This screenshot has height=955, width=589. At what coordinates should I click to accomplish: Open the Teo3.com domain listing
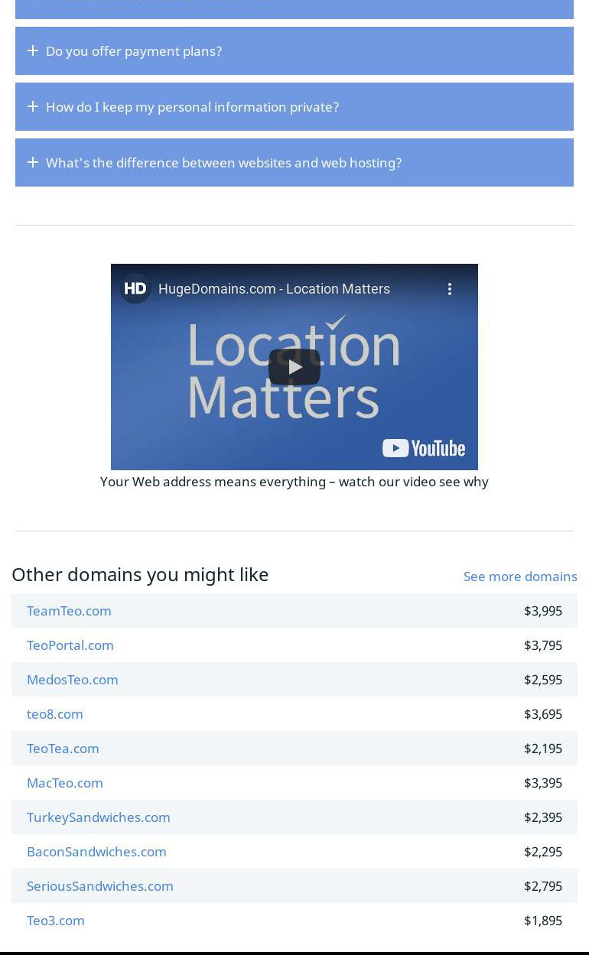point(56,921)
